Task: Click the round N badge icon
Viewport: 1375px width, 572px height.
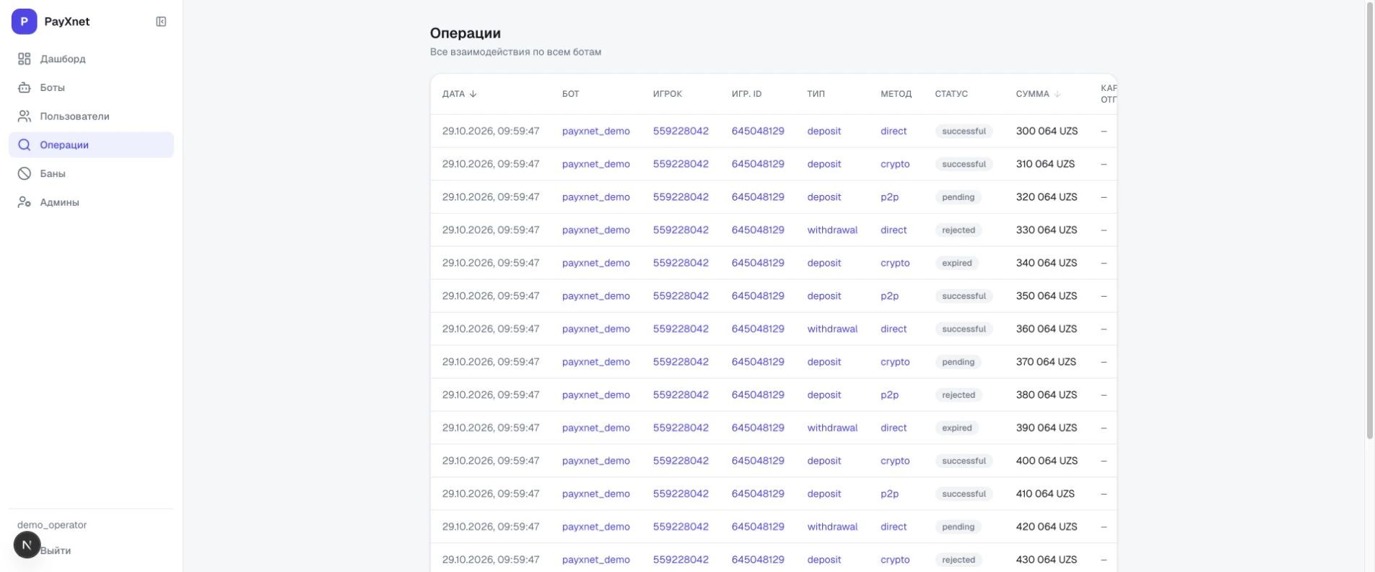Action: pyautogui.click(x=27, y=545)
